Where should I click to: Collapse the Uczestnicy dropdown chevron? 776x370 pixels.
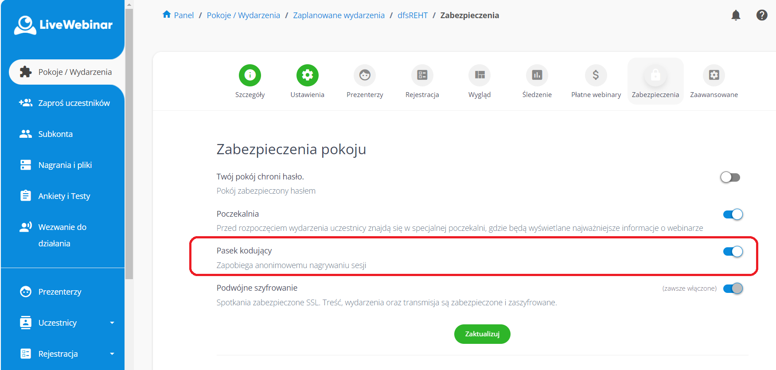[112, 323]
